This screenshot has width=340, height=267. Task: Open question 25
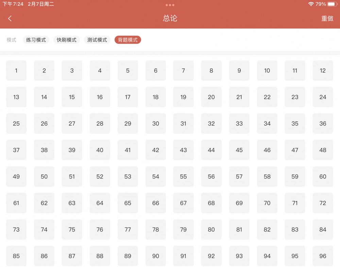coord(16,123)
